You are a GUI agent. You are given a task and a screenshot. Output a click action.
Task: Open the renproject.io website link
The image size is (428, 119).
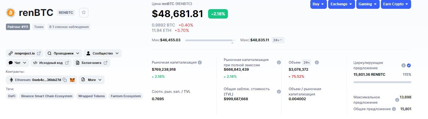[x=25, y=53]
